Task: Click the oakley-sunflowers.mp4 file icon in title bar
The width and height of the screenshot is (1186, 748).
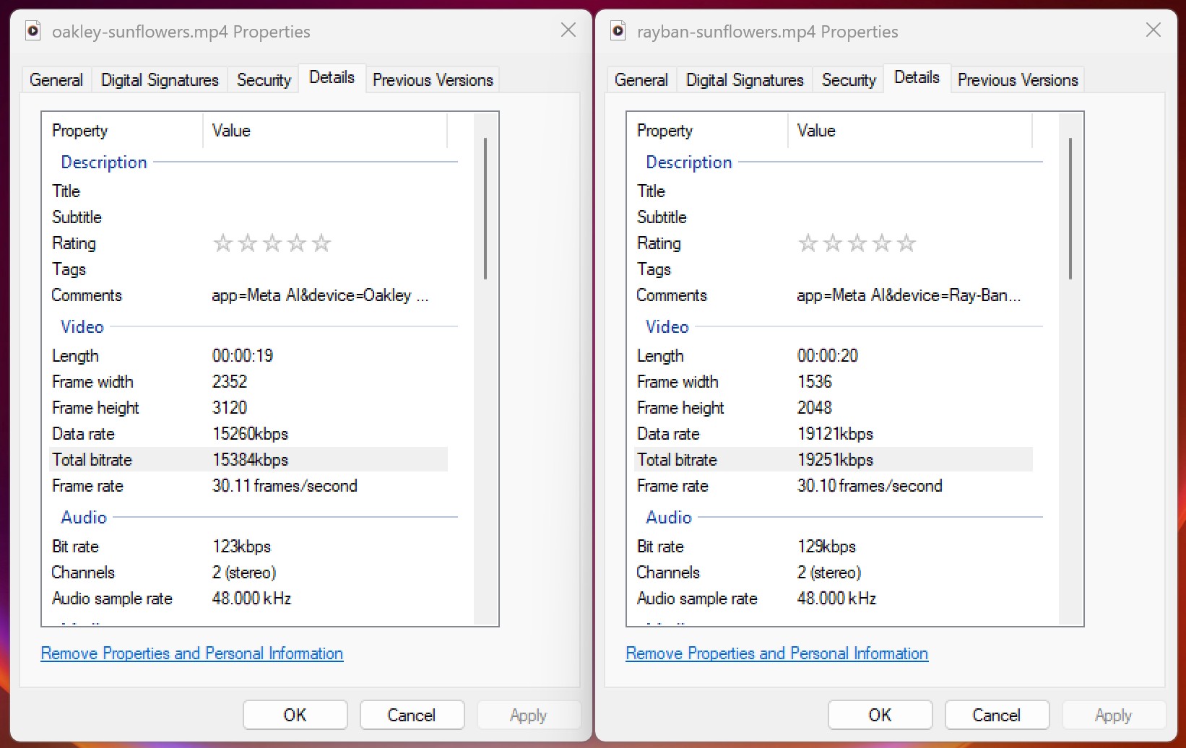Action: pos(33,31)
